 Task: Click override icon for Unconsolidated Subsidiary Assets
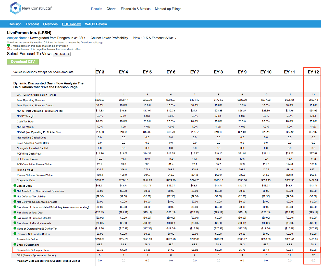pyautogui.click(x=15, y=207)
